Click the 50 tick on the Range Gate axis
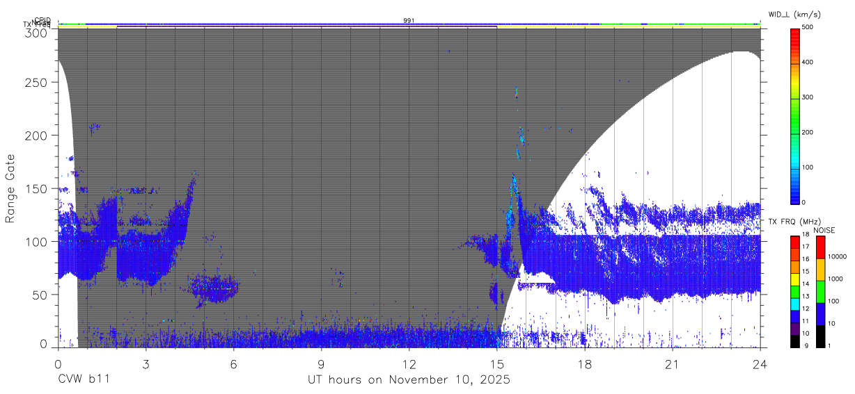This screenshot has width=855, height=394. pos(40,295)
